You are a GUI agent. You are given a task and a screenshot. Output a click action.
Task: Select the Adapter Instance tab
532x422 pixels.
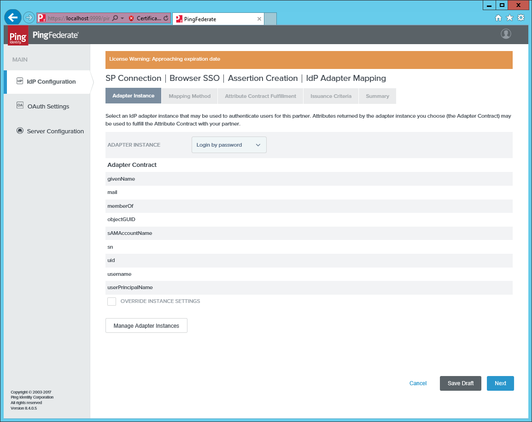click(x=133, y=96)
